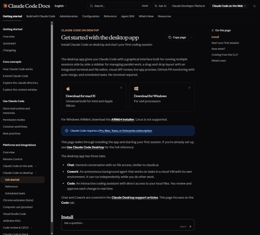Open the Configuration tab
Viewport: 260px width, 235px height.
[x=91, y=16]
